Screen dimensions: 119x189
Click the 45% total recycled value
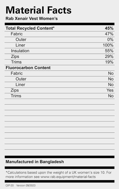coord(109,28)
